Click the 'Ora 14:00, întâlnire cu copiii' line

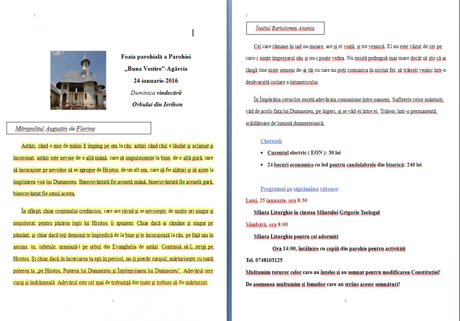[x=339, y=248]
